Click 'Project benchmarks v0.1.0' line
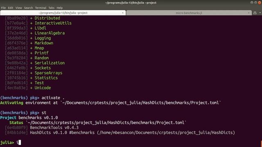262x147 pixels. [29, 118]
